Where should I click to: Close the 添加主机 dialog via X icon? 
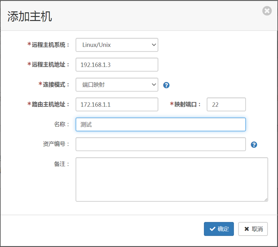coord(267,11)
